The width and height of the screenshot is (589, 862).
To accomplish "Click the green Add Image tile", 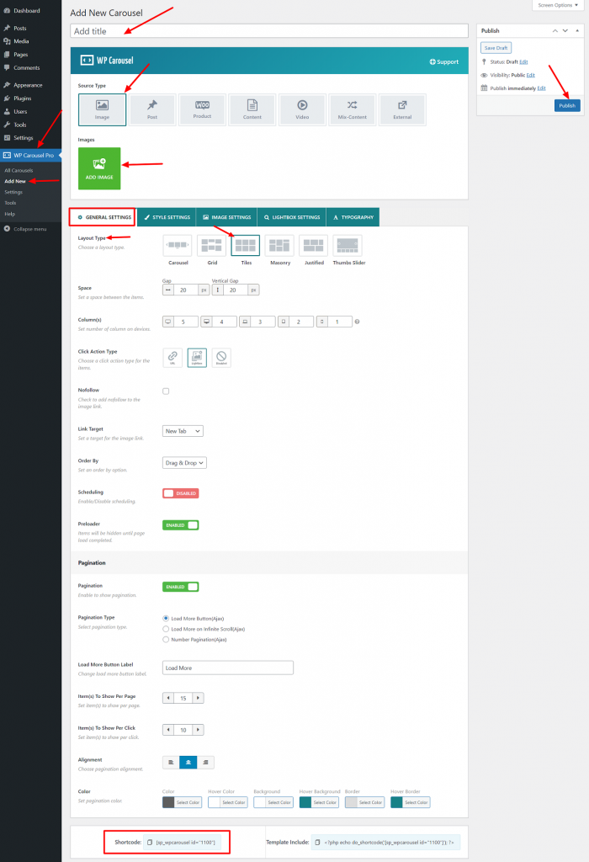I will (x=99, y=168).
